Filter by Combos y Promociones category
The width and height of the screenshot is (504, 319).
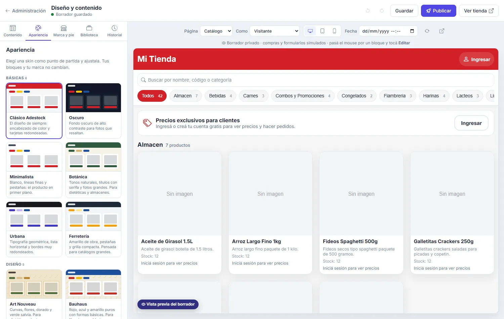pyautogui.click(x=303, y=96)
